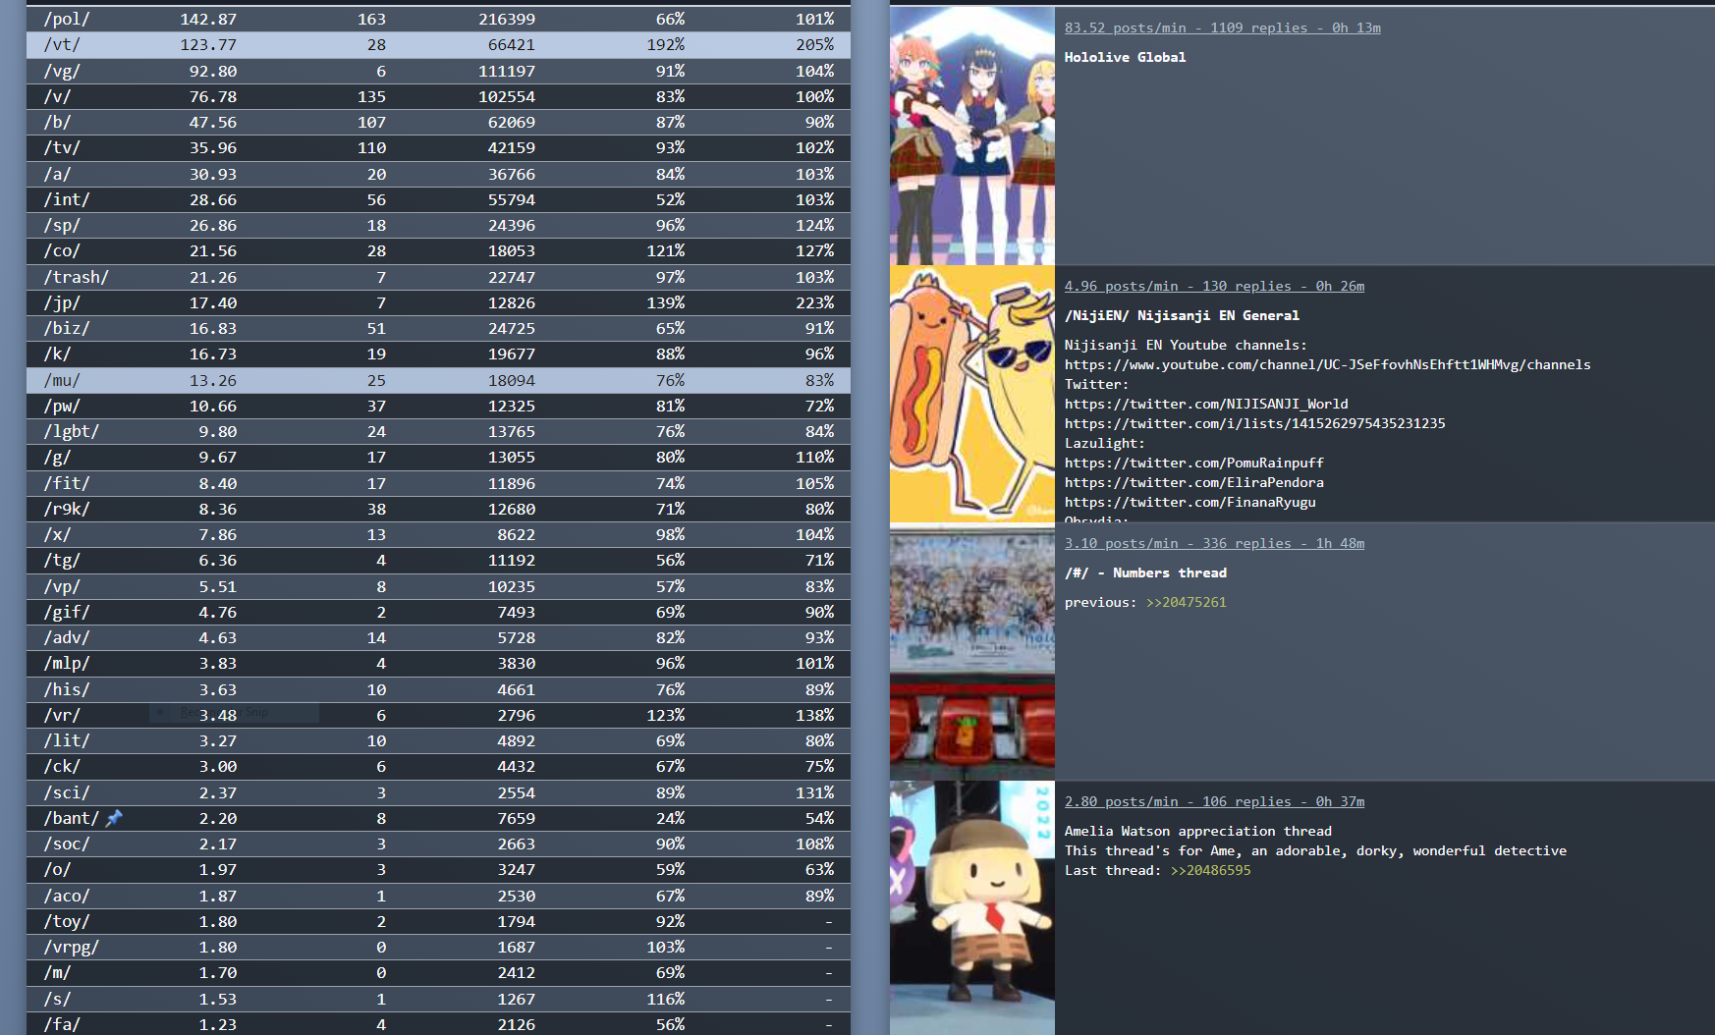Viewport: 1715px width, 1035px height.
Task: Click the 216399 value in /pol/ row
Action: coord(507,19)
